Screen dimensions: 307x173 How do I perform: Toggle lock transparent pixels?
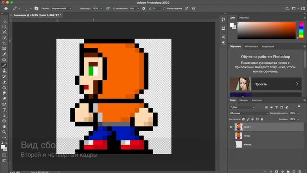243,119
